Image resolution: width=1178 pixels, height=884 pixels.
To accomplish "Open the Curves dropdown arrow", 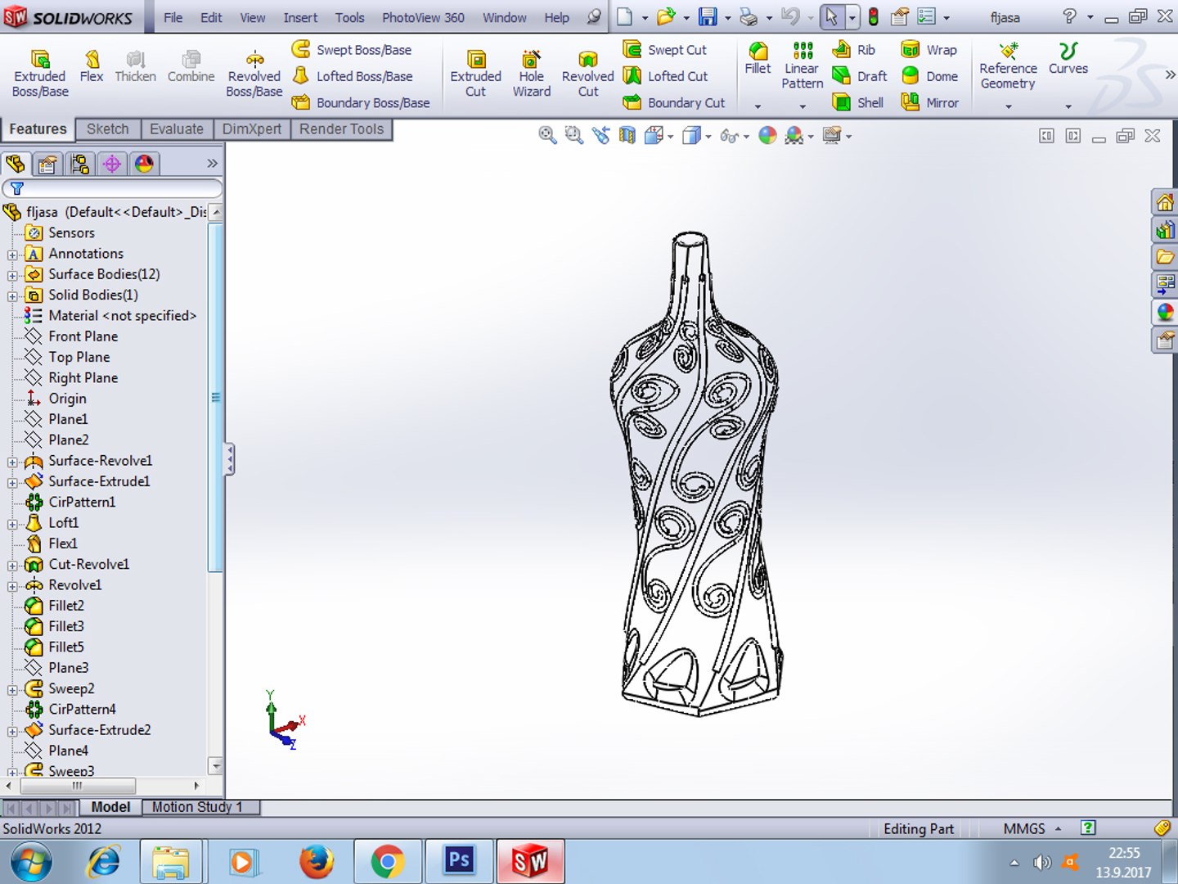I will pyautogui.click(x=1068, y=106).
